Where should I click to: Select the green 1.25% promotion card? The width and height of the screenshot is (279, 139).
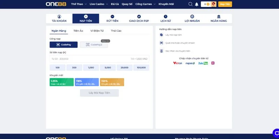[x=62, y=82]
